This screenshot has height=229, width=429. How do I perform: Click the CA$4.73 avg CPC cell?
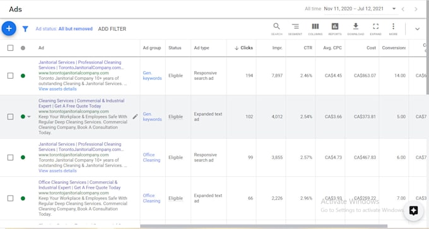pyautogui.click(x=333, y=157)
